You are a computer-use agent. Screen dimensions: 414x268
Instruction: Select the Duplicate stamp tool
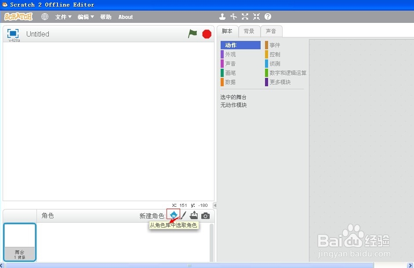click(x=222, y=17)
